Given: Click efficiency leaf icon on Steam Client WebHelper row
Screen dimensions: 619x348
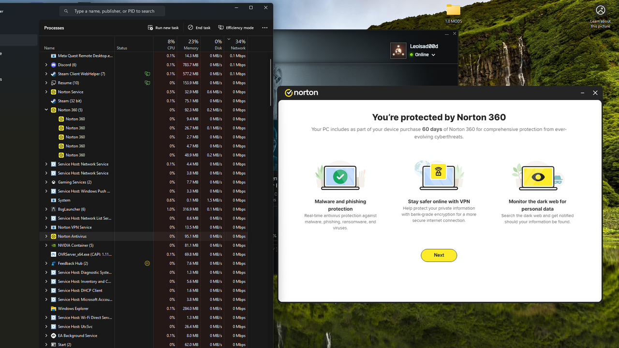Looking at the screenshot, I should [x=147, y=74].
